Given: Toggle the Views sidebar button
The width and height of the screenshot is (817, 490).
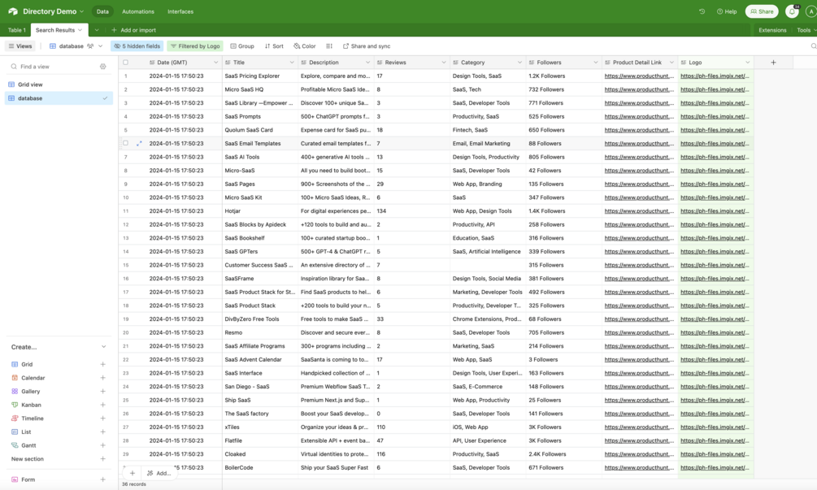Looking at the screenshot, I should pos(20,46).
